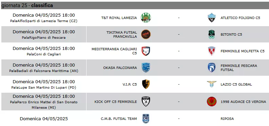This screenshot has height=126, width=269.
Task: Click the LAZIO C5 GLOBAL team name
Action: [x=236, y=84]
